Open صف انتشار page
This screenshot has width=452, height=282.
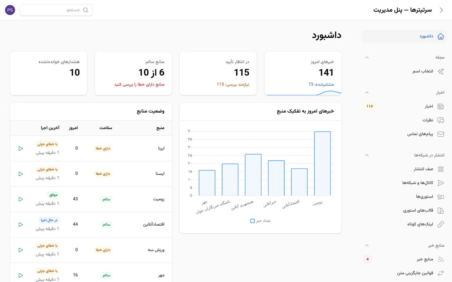404,169
